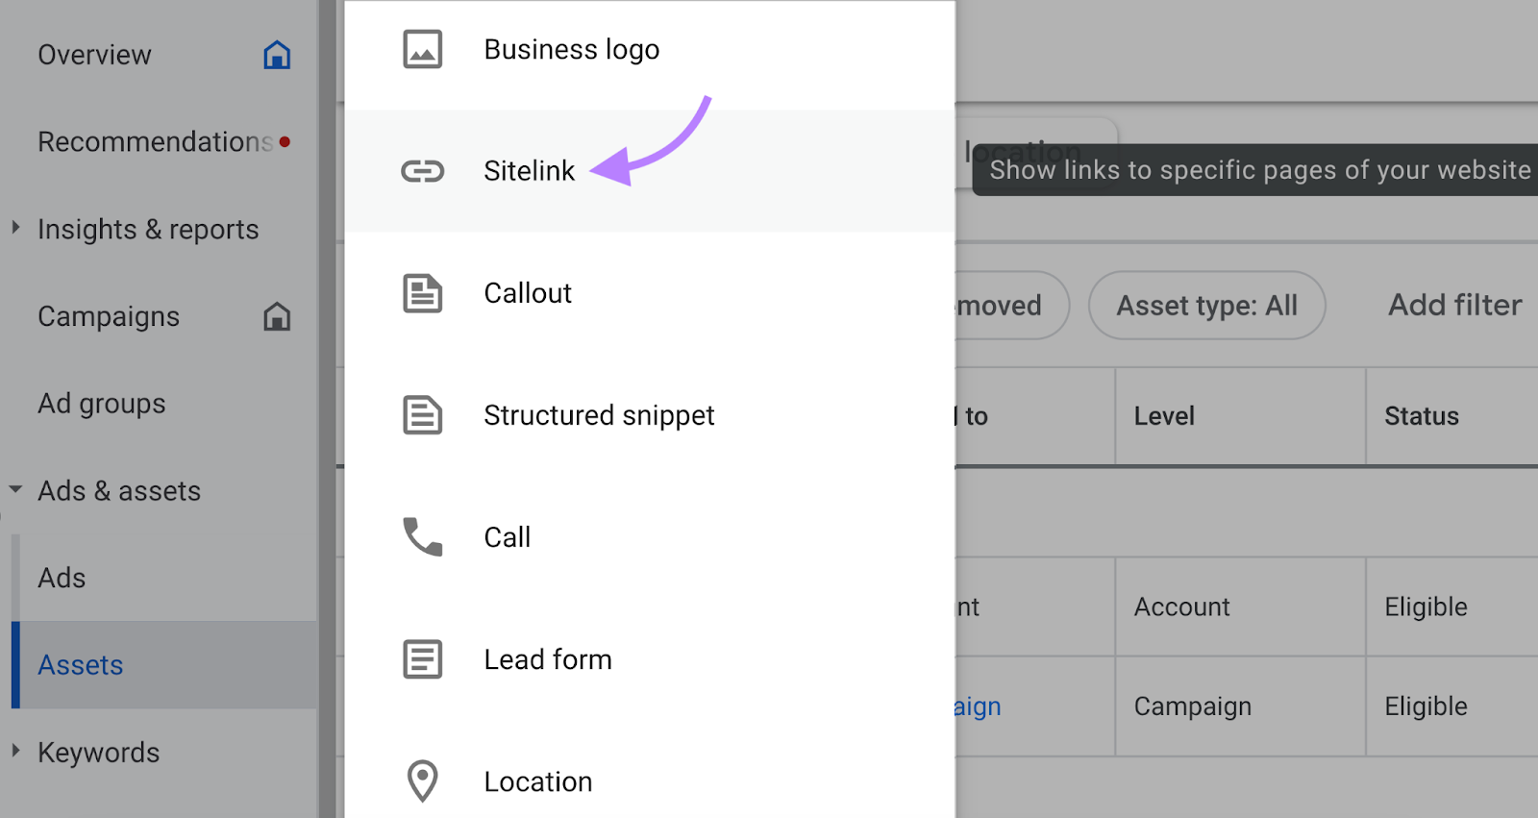Choose Structured snippet menu option
The width and height of the screenshot is (1538, 818).
(x=598, y=415)
